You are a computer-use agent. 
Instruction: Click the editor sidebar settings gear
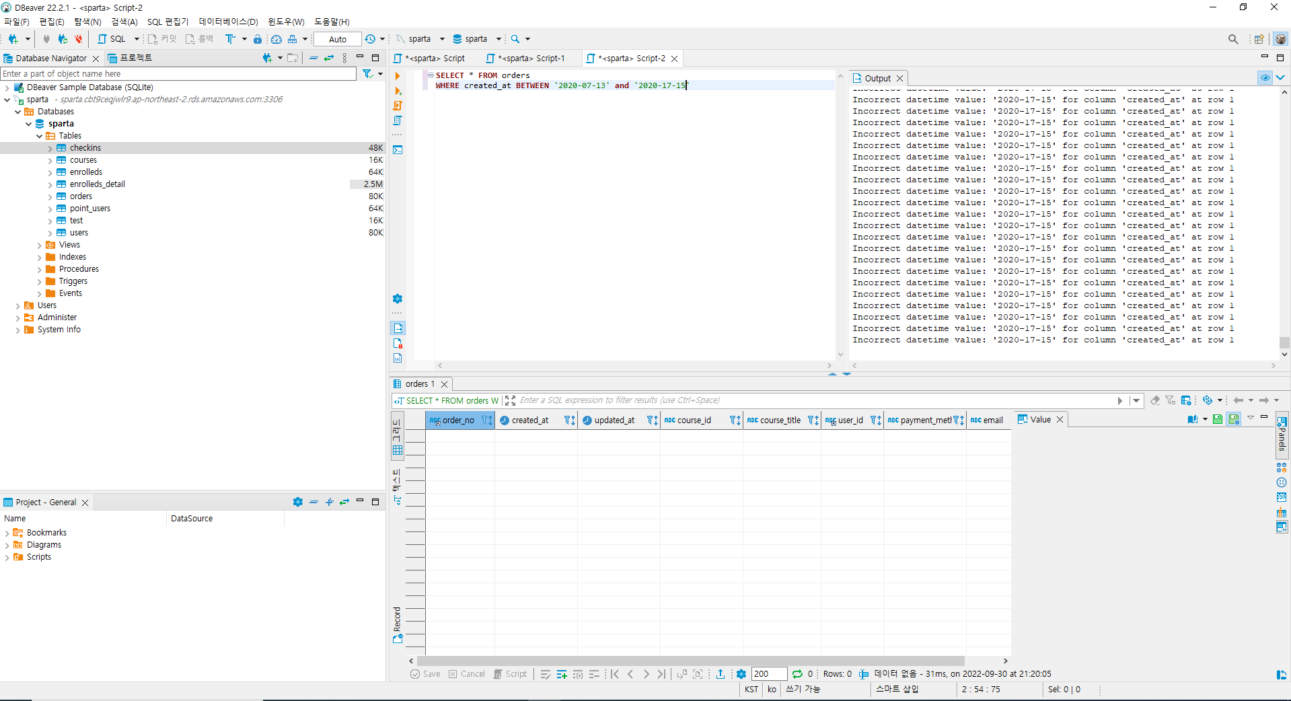click(x=398, y=299)
